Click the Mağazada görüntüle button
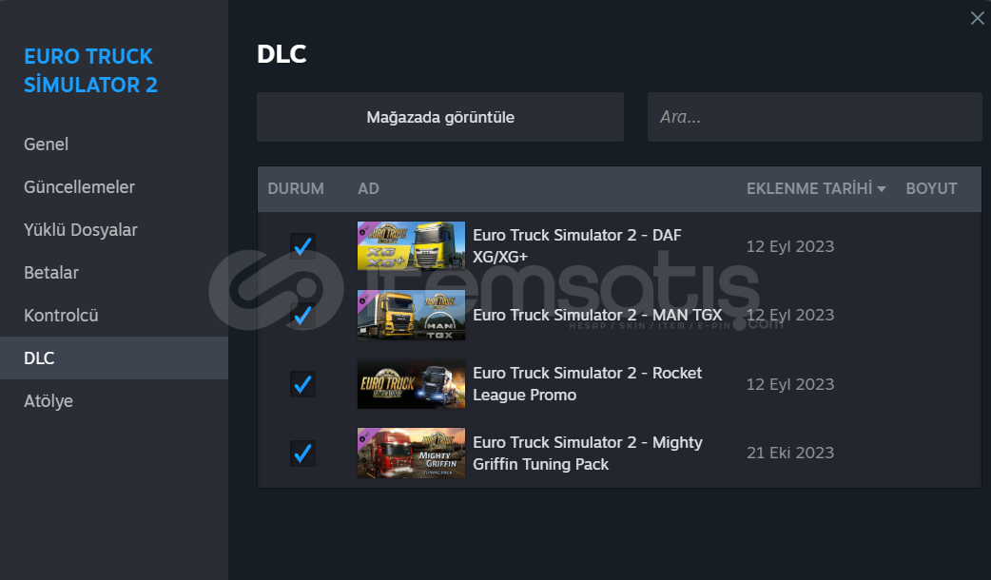 click(x=440, y=117)
